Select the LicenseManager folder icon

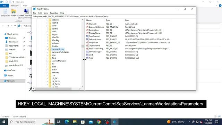50,61
